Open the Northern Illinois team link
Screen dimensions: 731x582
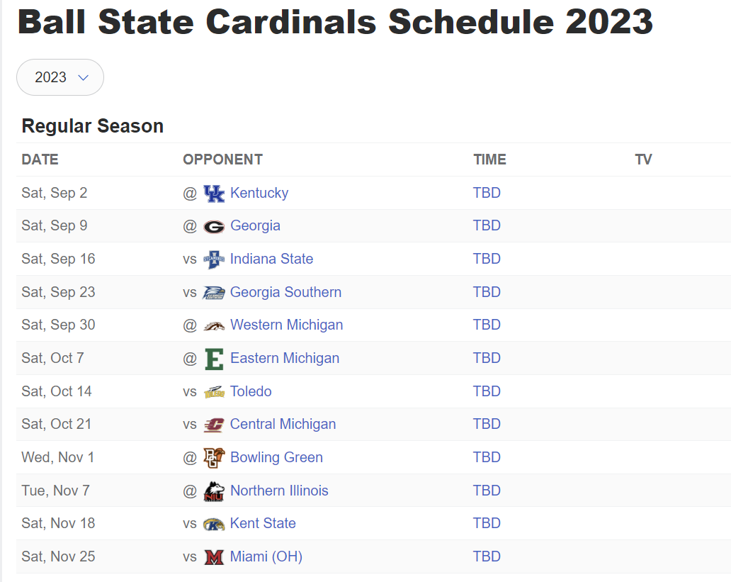[279, 491]
